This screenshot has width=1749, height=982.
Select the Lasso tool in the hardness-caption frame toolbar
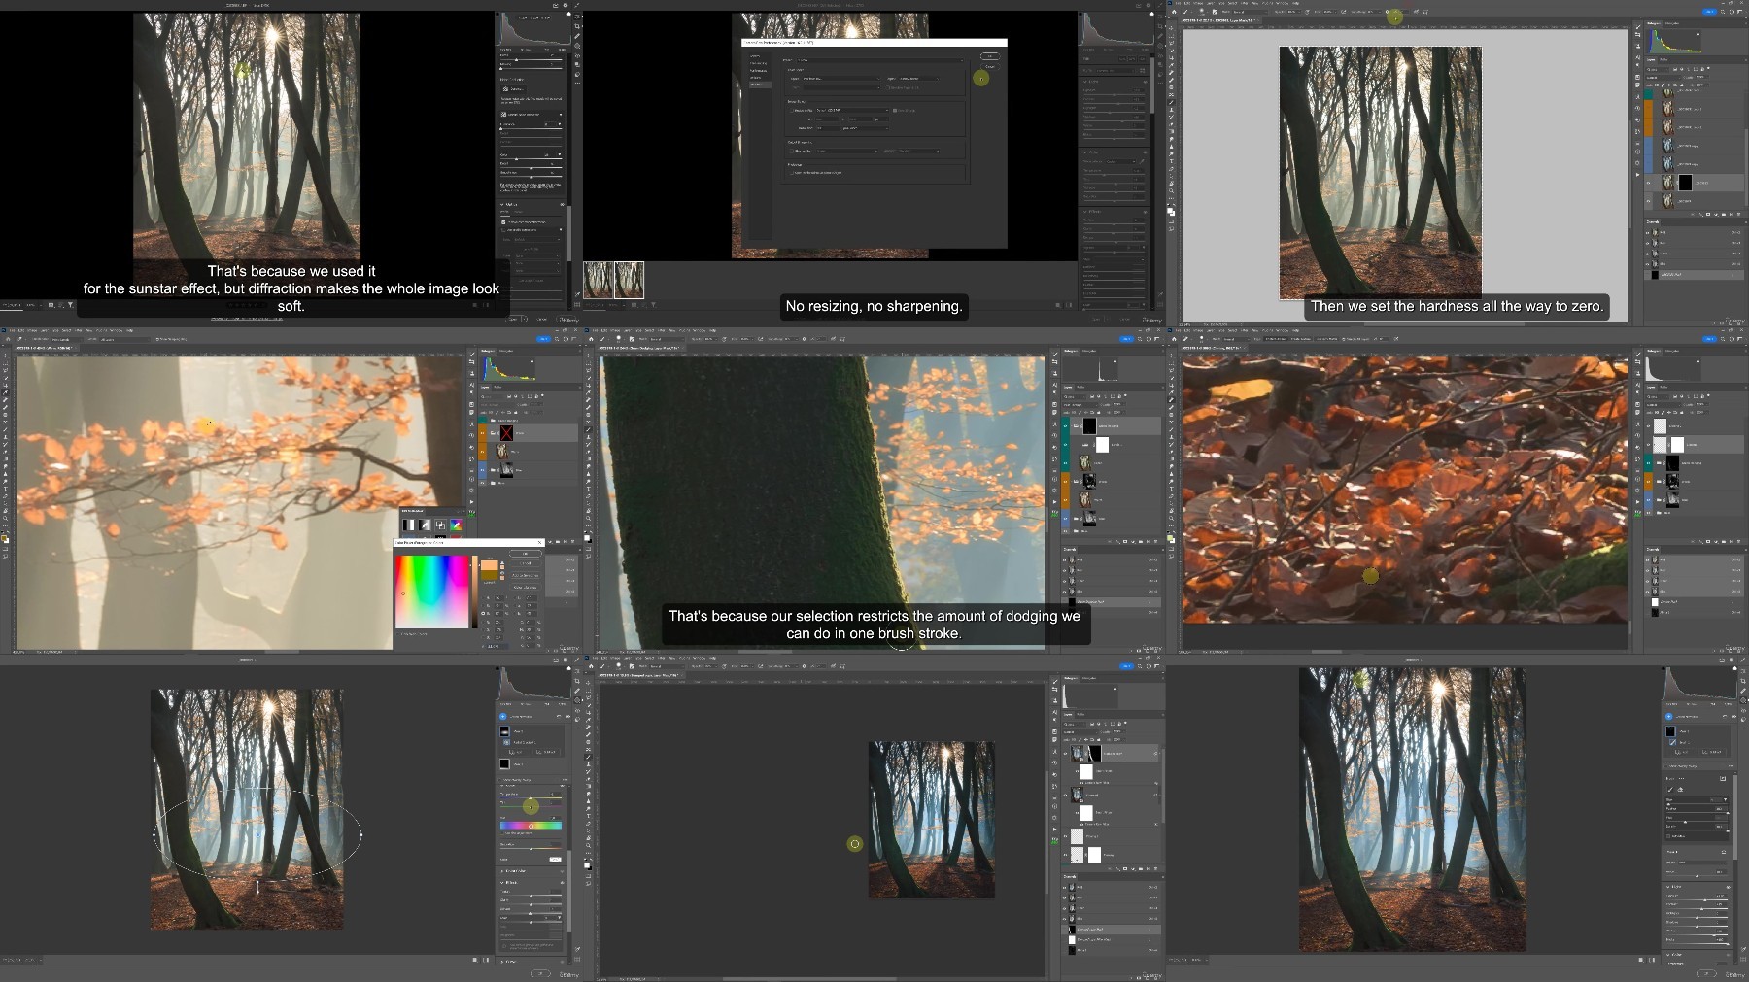1171,43
